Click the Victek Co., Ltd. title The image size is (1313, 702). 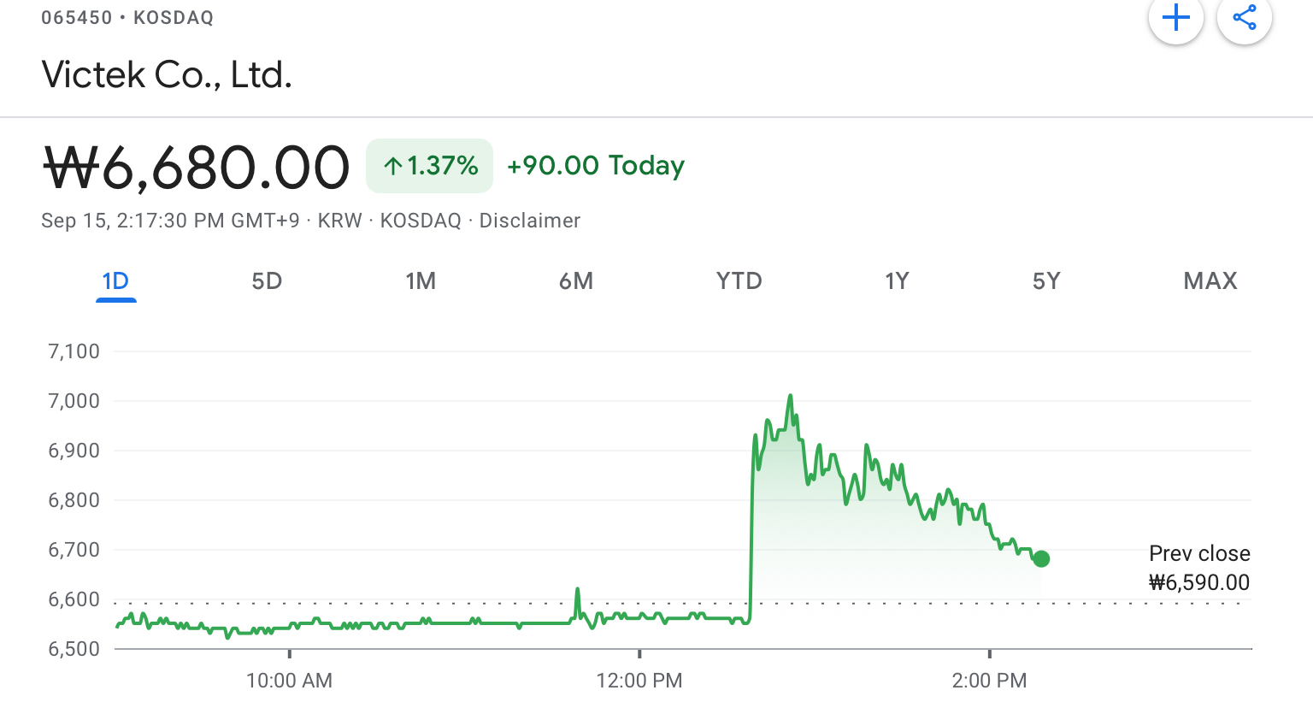[x=167, y=75]
